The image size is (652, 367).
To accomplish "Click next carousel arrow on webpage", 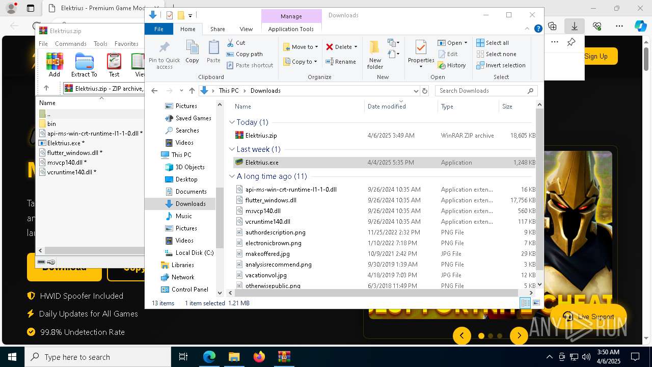I will [x=519, y=335].
